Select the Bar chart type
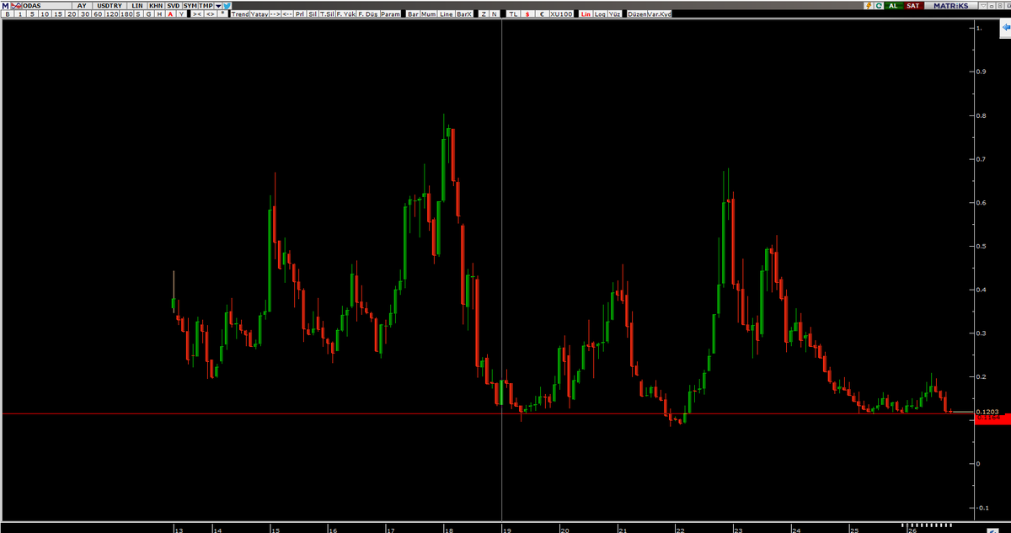Screen dimensions: 1011x533 click(x=413, y=14)
